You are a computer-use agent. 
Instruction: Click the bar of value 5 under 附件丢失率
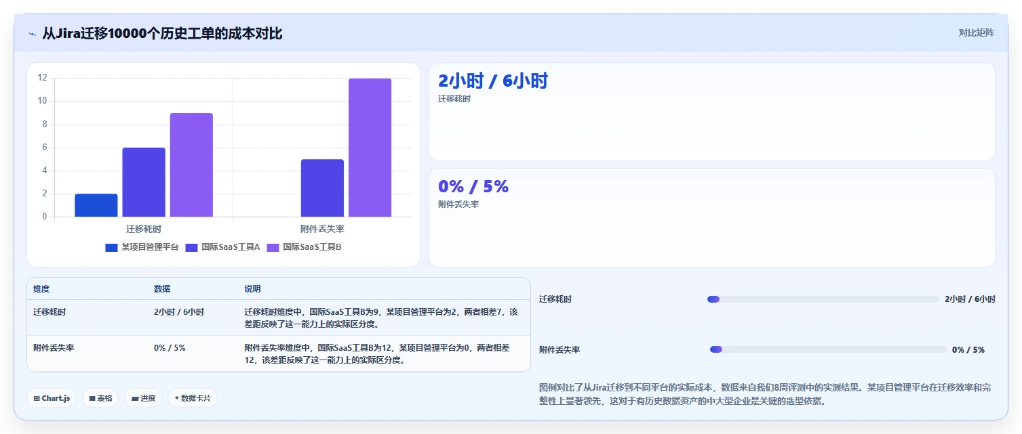click(x=322, y=188)
